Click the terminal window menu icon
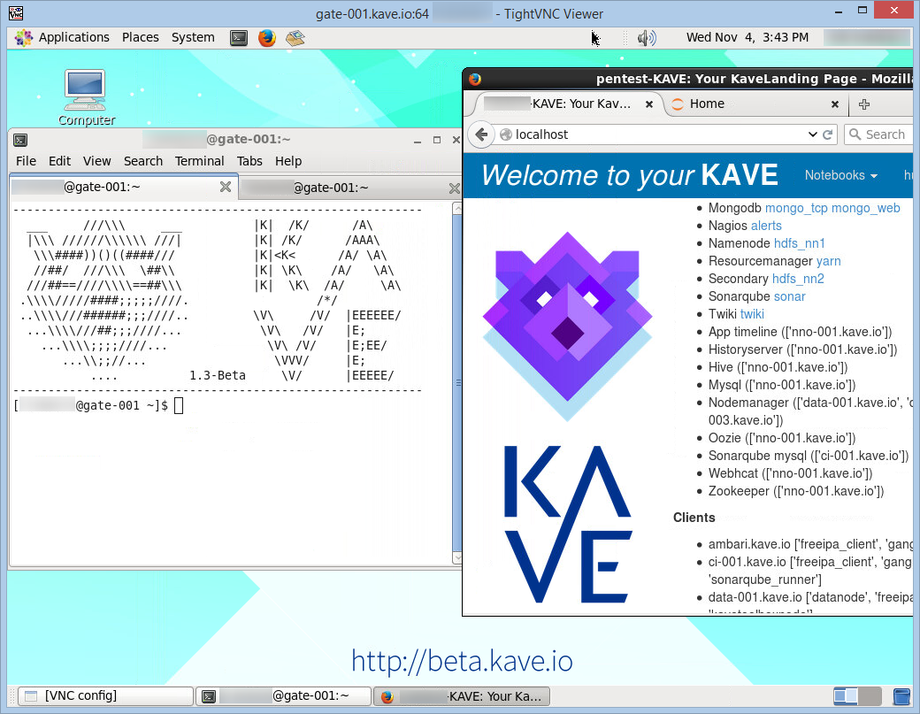The image size is (920, 714). (20, 140)
